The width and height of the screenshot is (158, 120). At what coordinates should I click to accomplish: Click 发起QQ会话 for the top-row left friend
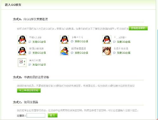[x=39, y=42]
